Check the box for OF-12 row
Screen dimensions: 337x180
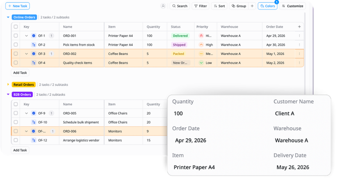[16, 140]
